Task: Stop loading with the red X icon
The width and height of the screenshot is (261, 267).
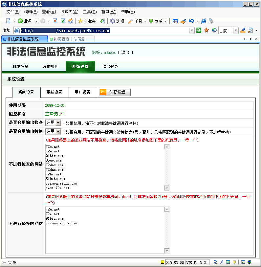Action: coord(55,21)
